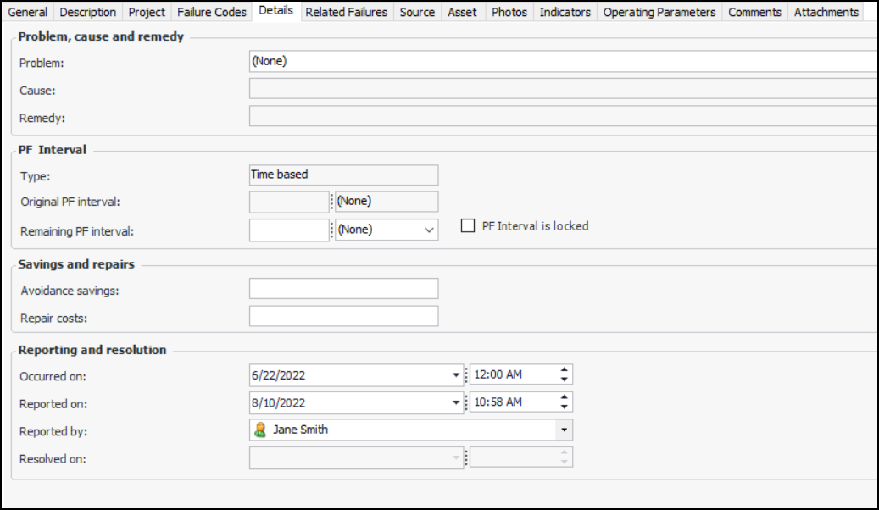Switch to the Attachments tab
This screenshot has height=510, width=879.
826,13
